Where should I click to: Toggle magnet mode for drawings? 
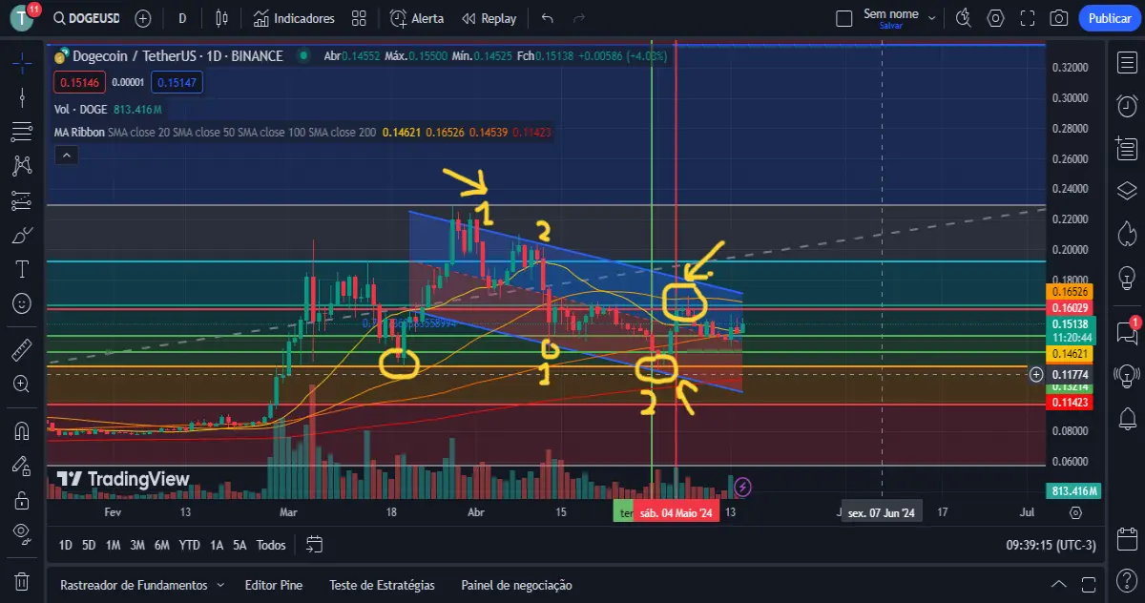[x=21, y=430]
